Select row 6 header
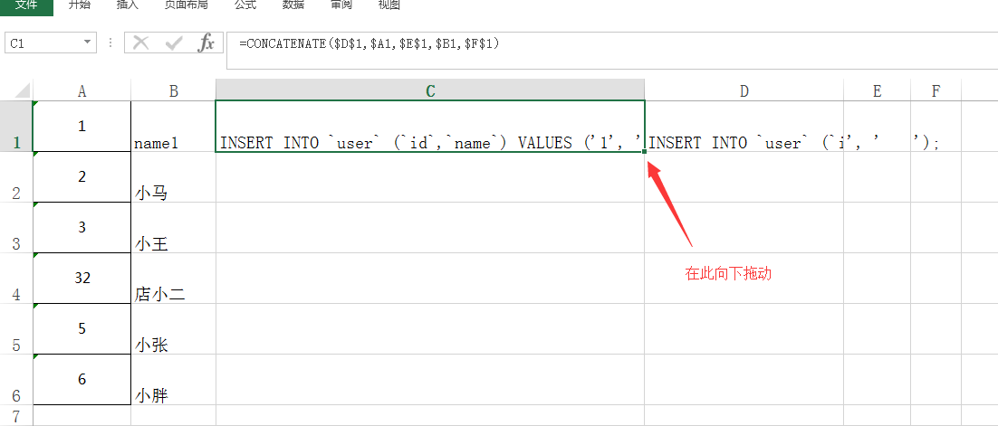Viewport: 998px width, 426px height. (x=16, y=380)
